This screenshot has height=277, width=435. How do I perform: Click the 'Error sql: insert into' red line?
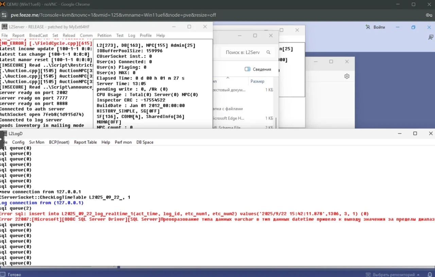tap(184, 214)
